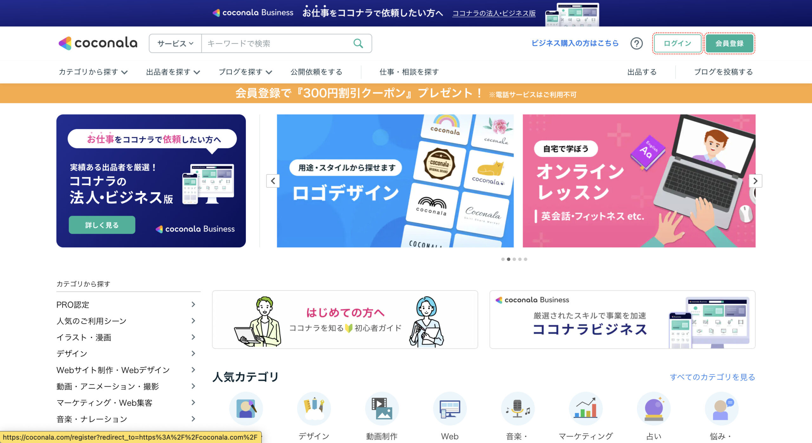Open ココナラの法人・ビジネス版 link in top banner
The image size is (812, 443).
pyautogui.click(x=494, y=13)
